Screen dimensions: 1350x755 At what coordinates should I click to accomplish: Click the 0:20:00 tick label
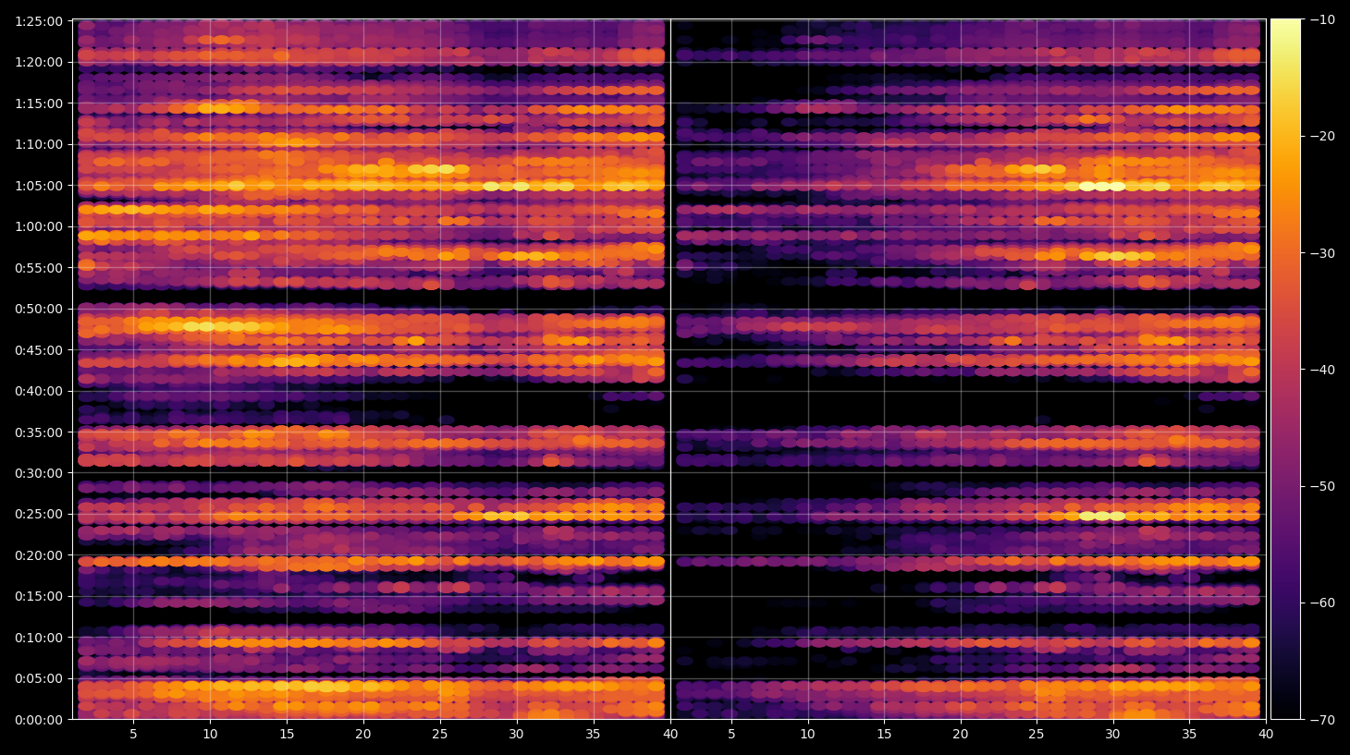tap(39, 555)
